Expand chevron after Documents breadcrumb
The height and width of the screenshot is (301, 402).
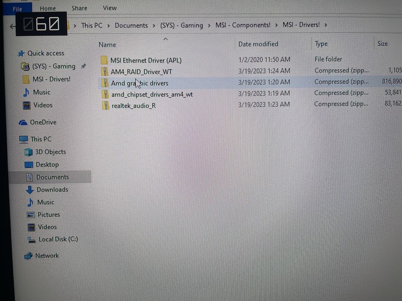[x=154, y=26]
